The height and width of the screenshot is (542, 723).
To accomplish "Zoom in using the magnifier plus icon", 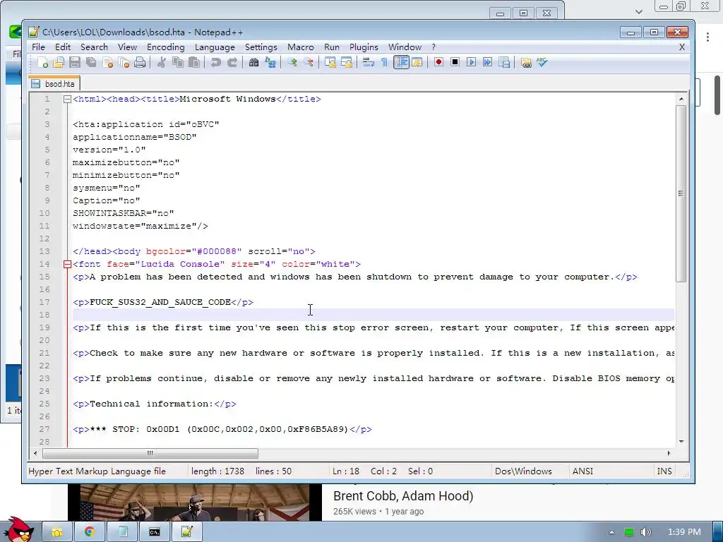I will (x=292, y=62).
